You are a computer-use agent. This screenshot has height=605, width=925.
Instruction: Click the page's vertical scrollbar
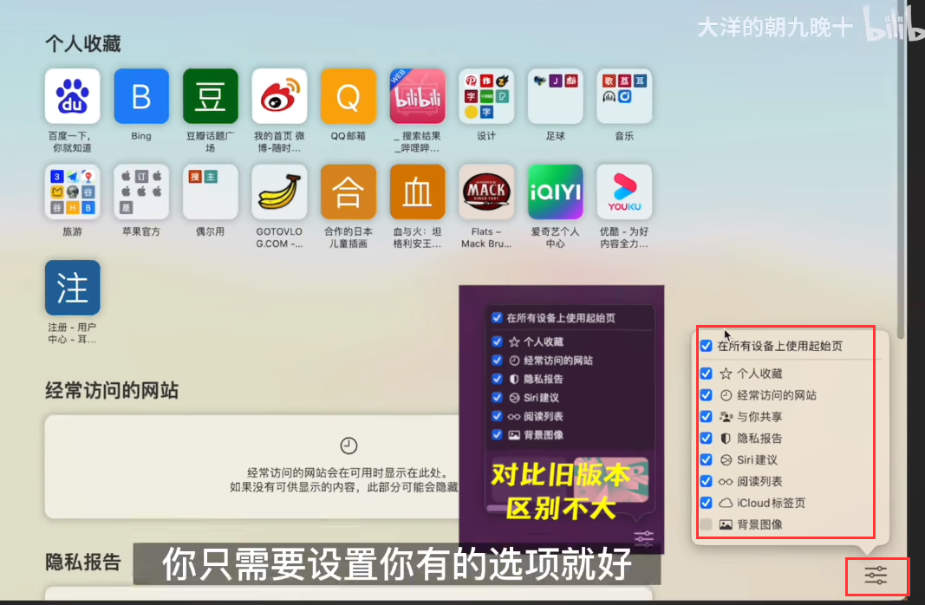pyautogui.click(x=901, y=171)
